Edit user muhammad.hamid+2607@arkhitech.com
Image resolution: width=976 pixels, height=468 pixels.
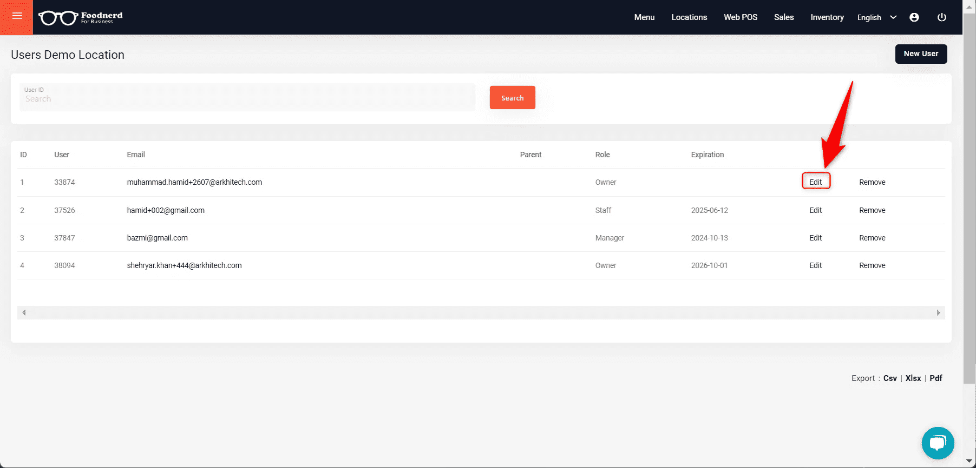click(x=815, y=182)
